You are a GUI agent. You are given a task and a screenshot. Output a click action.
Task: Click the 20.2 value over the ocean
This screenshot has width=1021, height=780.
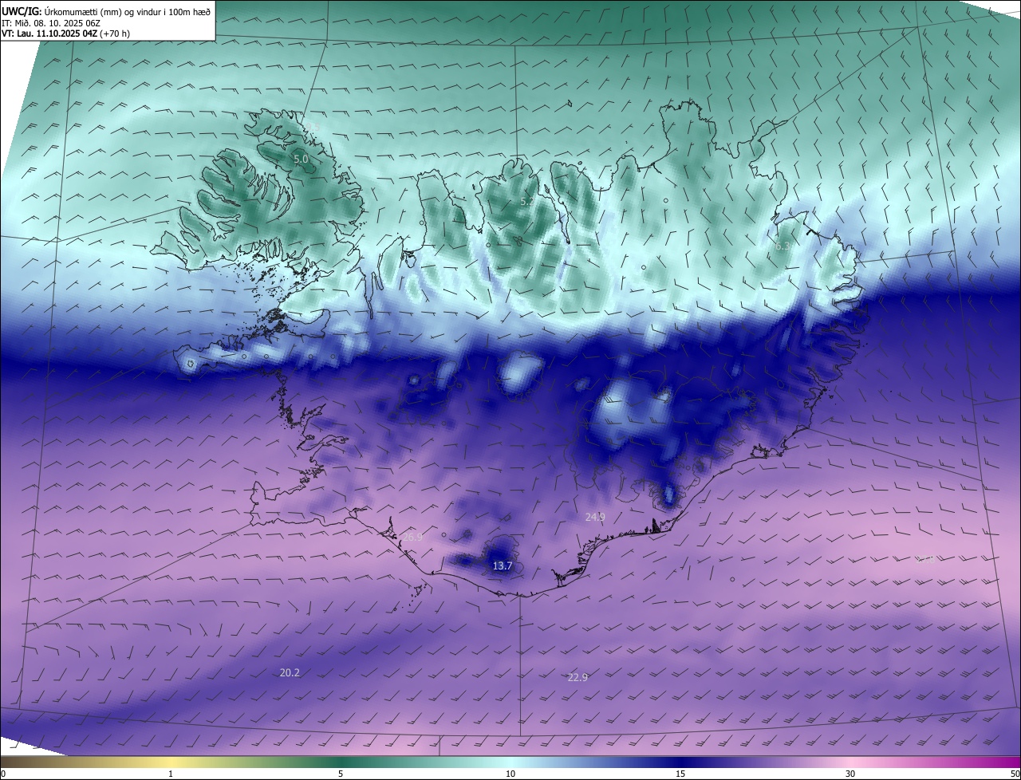[x=290, y=673]
